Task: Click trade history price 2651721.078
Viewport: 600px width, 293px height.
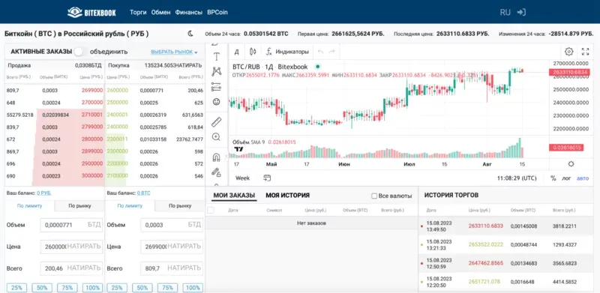Action: [484, 282]
